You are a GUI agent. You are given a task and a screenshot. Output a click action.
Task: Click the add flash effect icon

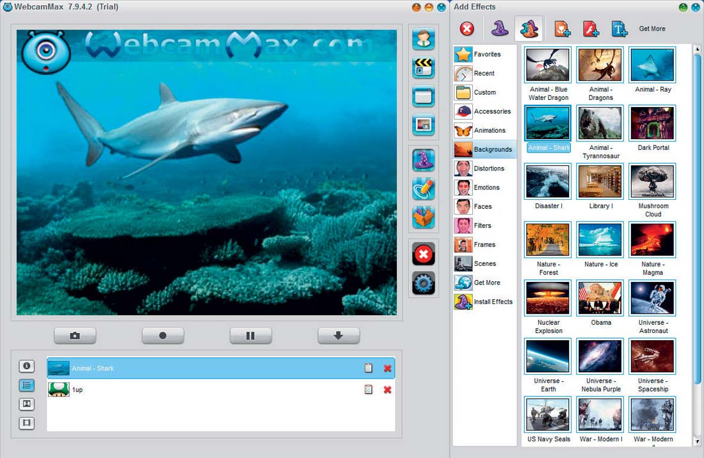tap(591, 29)
